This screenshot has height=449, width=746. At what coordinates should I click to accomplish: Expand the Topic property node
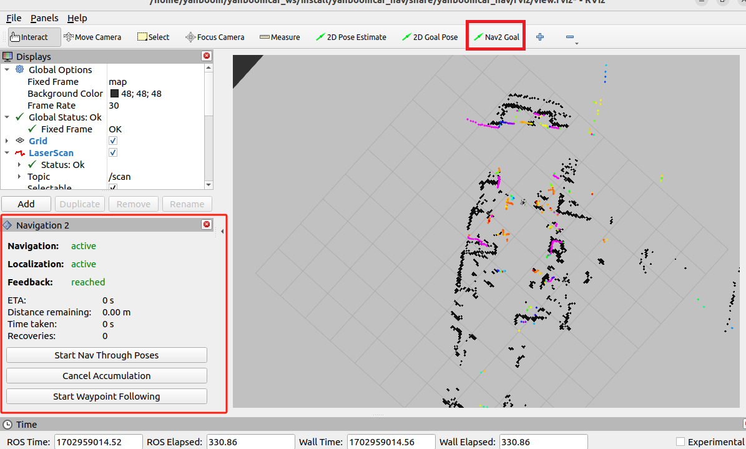[19, 176]
